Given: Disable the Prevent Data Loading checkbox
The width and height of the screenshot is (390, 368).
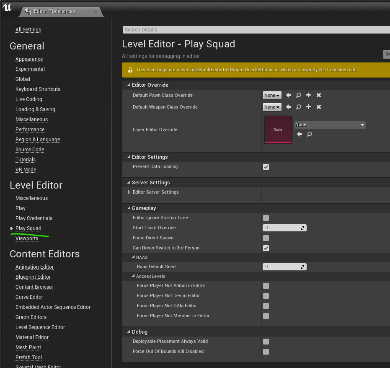Looking at the screenshot, I should (266, 167).
